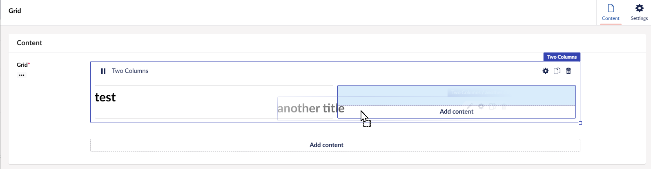Click the Settings gear icon
The height and width of the screenshot is (169, 651).
[639, 9]
